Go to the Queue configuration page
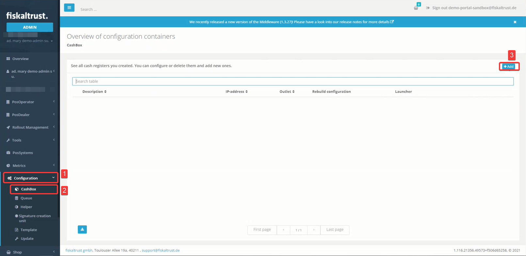Screen dimensions: 526x256 26,198
